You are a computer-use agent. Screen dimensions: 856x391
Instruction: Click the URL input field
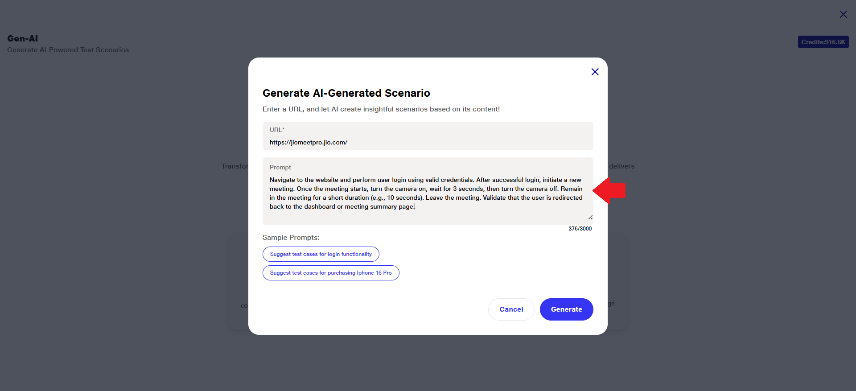point(428,142)
